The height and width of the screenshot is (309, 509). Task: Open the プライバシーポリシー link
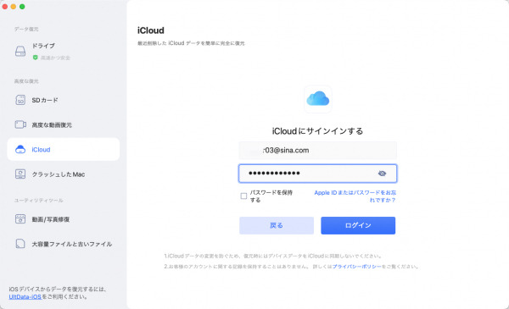(357, 267)
